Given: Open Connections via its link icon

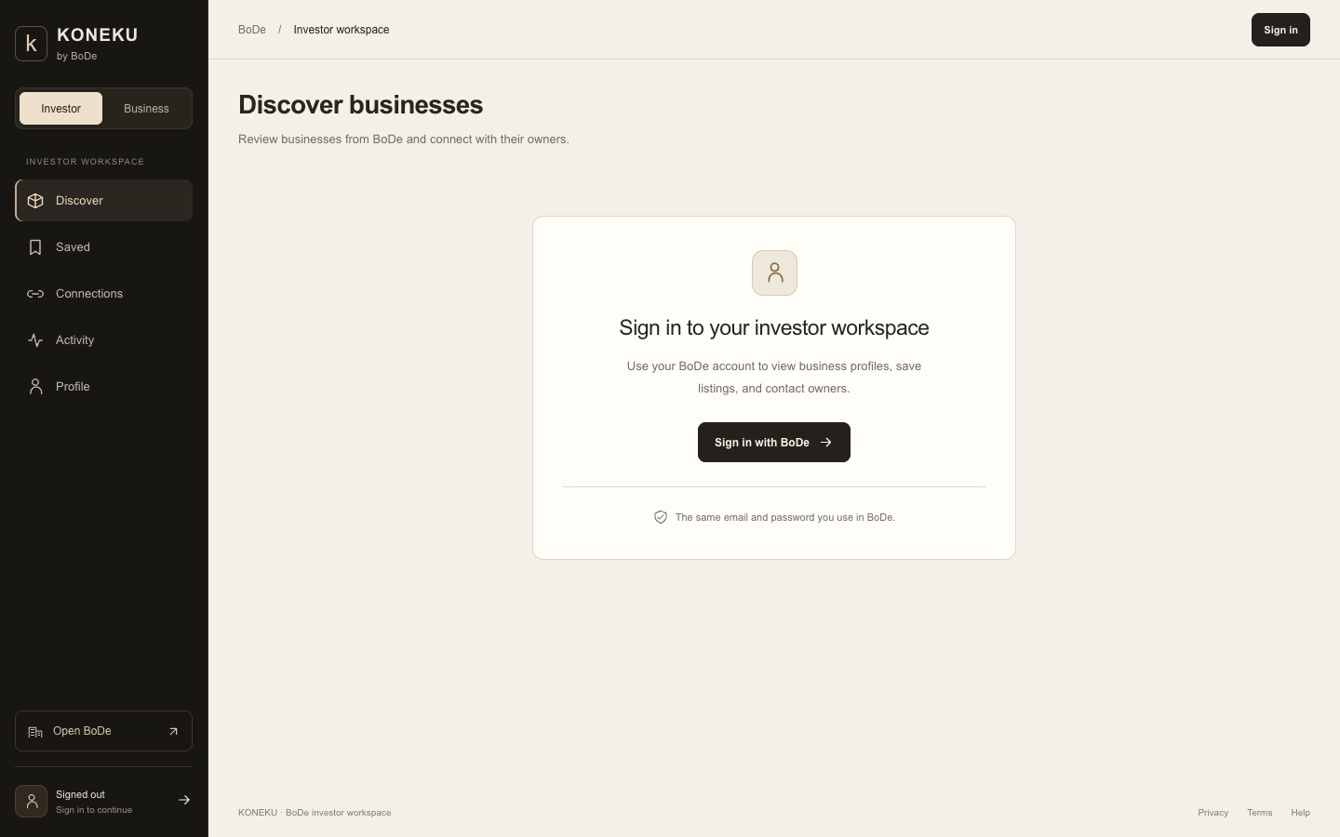Looking at the screenshot, I should tap(35, 294).
